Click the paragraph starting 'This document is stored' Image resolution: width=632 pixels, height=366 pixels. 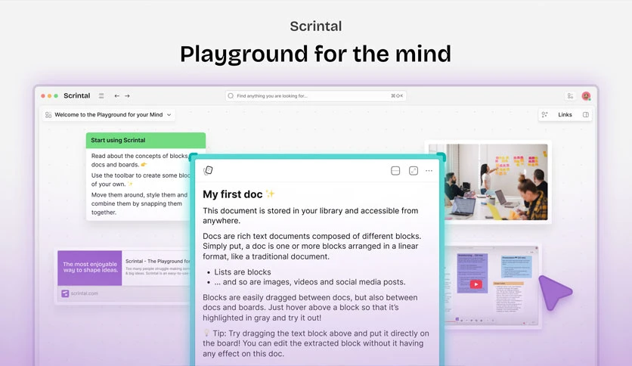tap(311, 216)
